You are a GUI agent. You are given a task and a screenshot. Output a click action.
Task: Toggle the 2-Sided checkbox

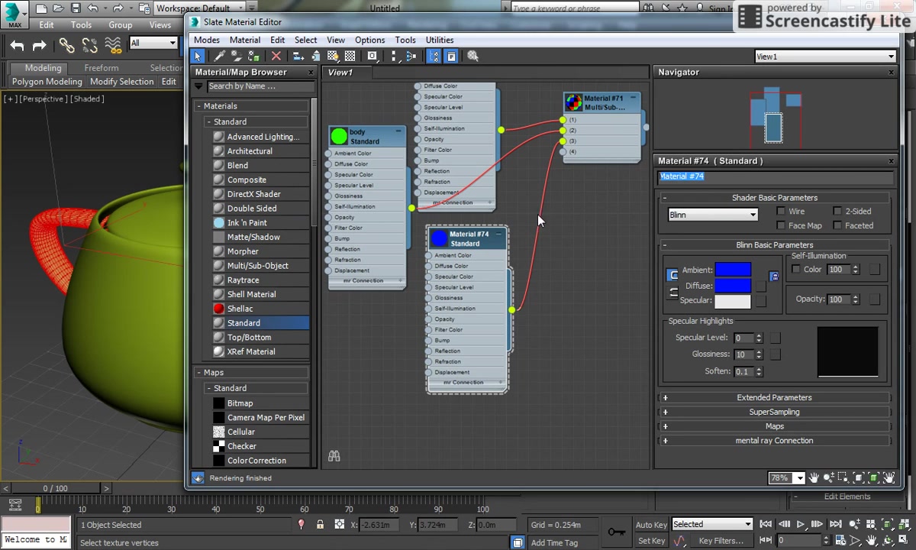(x=837, y=212)
